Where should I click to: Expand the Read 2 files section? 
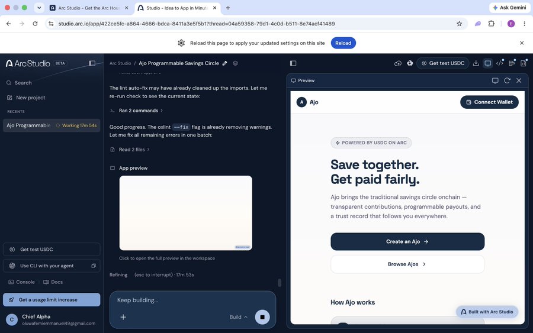tap(130, 150)
